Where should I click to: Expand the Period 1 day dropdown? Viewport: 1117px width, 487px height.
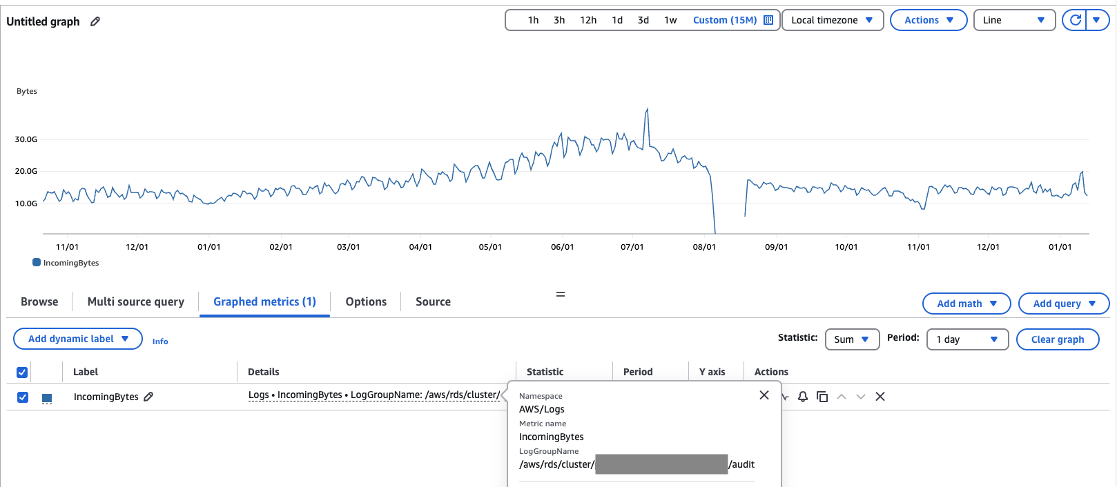[x=967, y=339]
